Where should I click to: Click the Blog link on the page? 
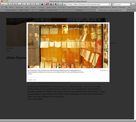[x=8, y=51]
